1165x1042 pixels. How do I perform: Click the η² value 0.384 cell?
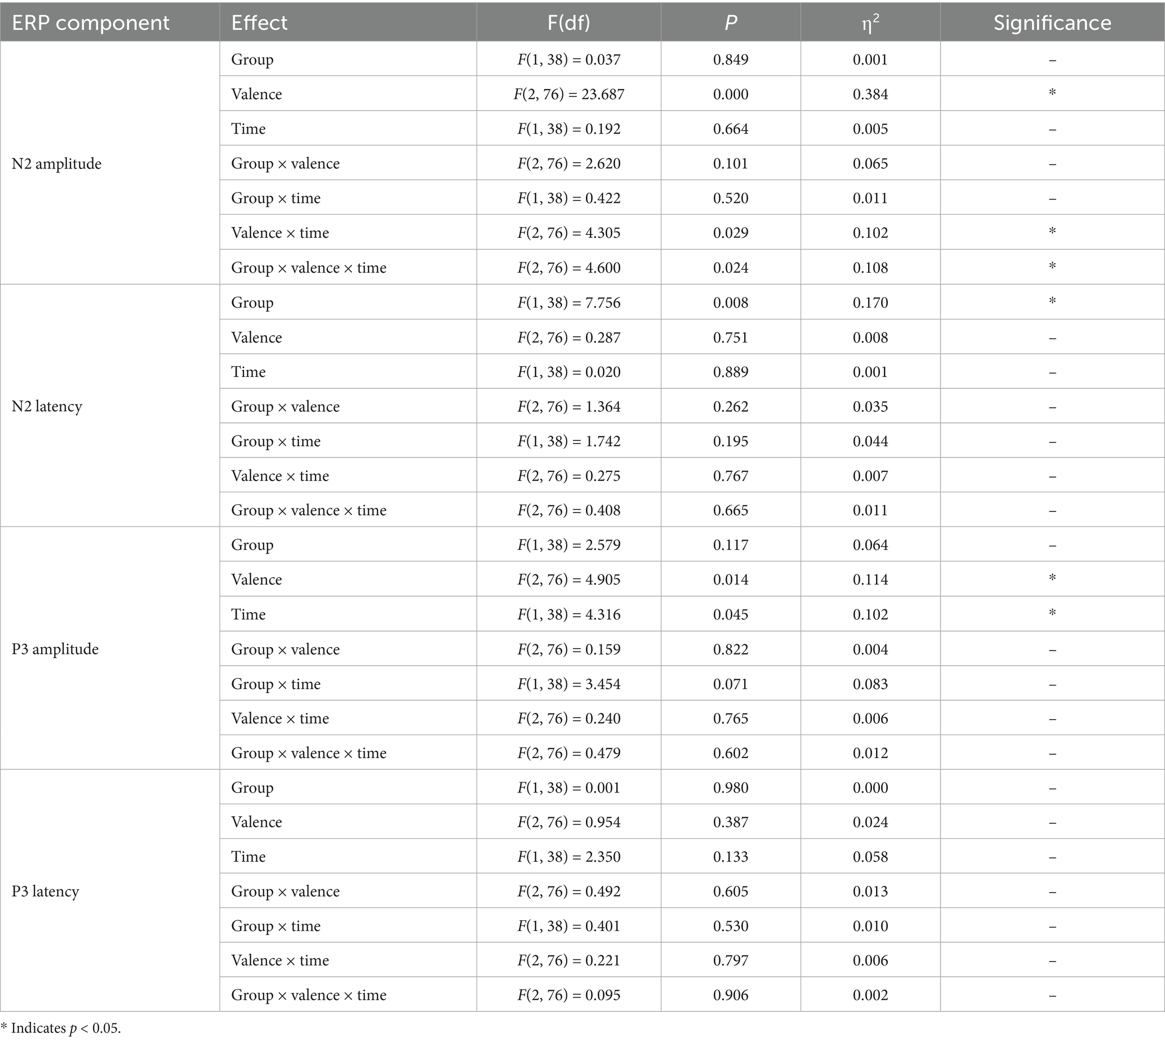[x=870, y=94]
